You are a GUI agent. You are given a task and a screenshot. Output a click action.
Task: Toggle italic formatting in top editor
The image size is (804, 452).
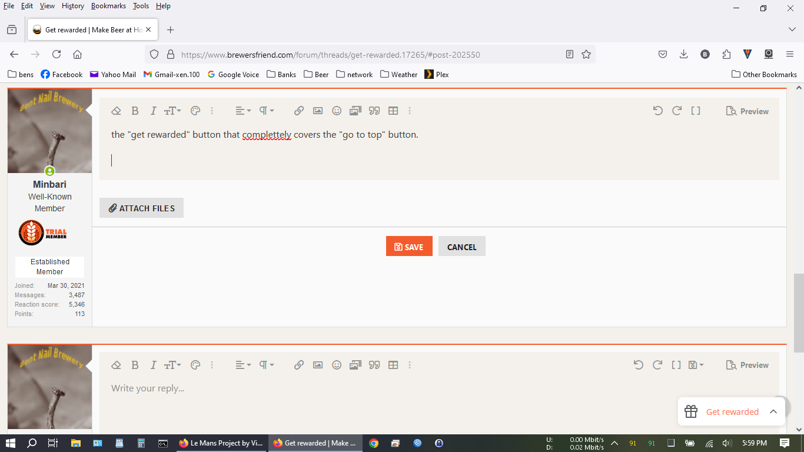tap(153, 111)
